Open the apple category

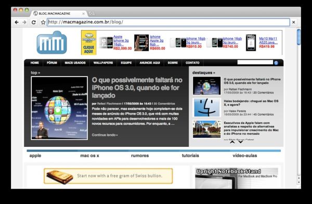35,156
